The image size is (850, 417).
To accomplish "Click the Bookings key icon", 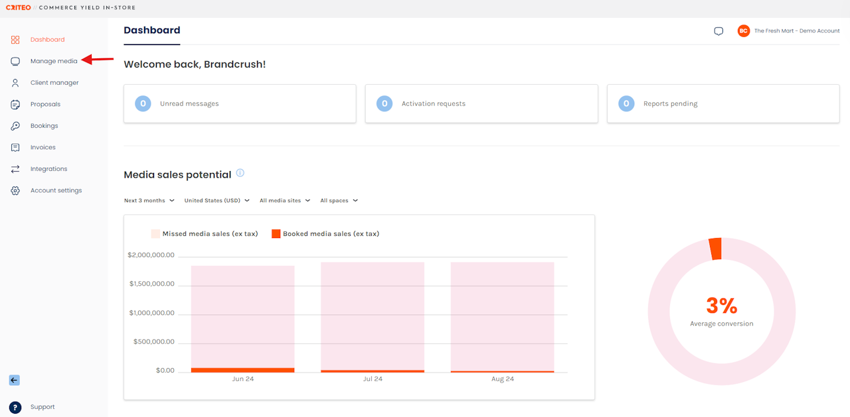I will click(15, 126).
